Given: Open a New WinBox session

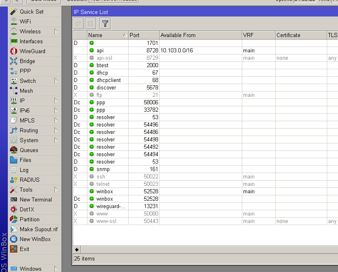Looking at the screenshot, I should point(35,239).
